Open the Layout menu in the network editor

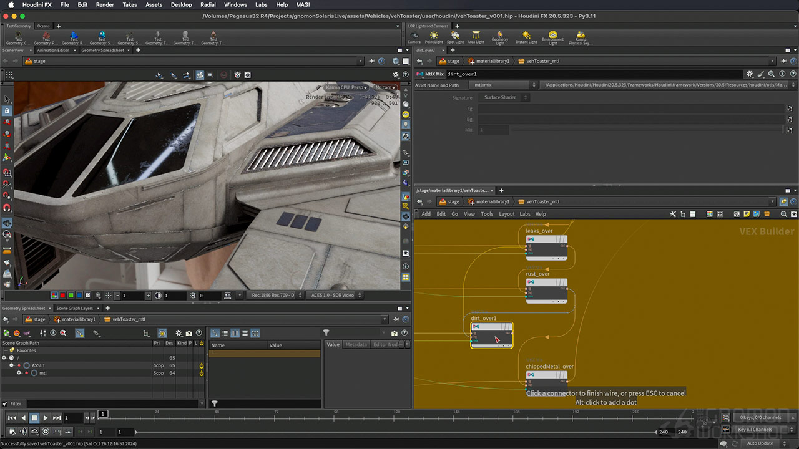506,214
